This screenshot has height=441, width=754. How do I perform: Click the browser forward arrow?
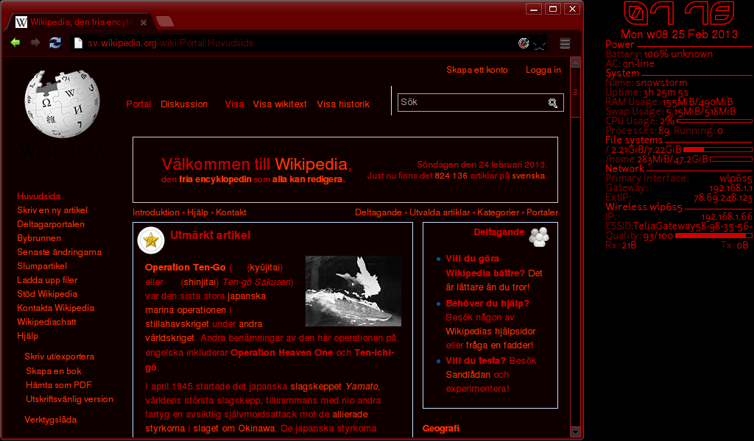point(35,43)
